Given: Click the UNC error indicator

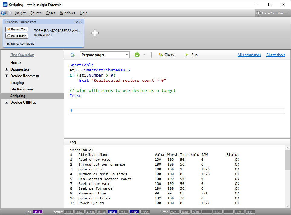Looking at the screenshot, I should [239, 212].
